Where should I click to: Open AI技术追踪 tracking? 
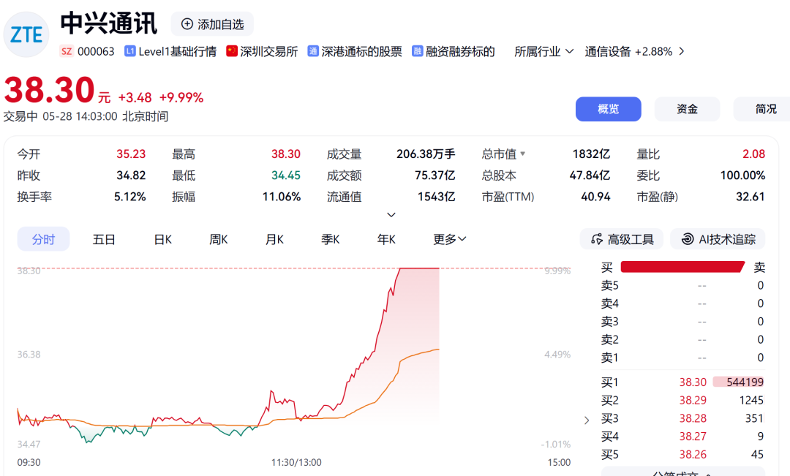[718, 239]
